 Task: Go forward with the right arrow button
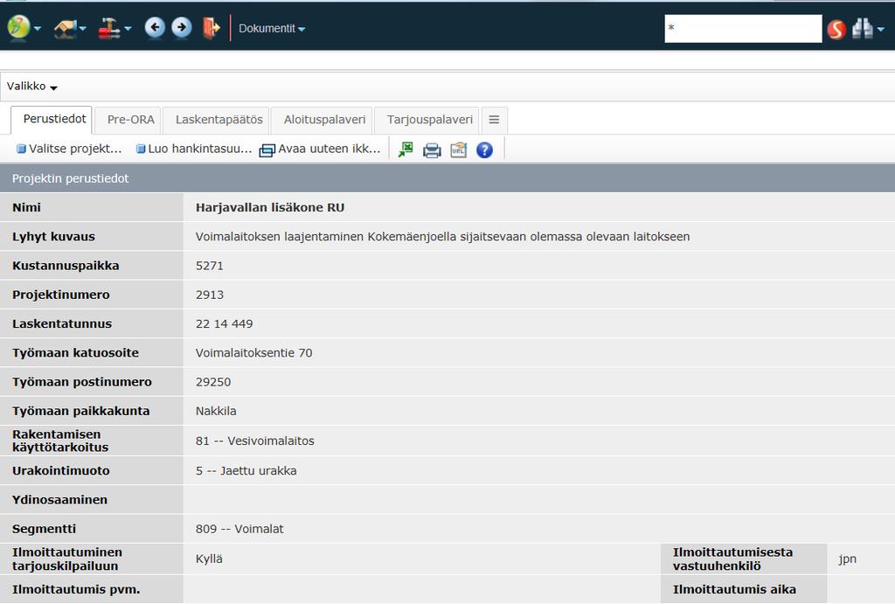(182, 27)
